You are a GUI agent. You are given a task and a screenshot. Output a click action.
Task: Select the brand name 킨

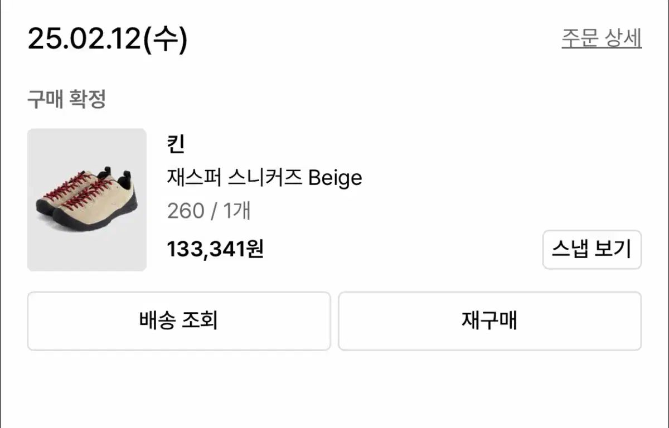point(176,145)
